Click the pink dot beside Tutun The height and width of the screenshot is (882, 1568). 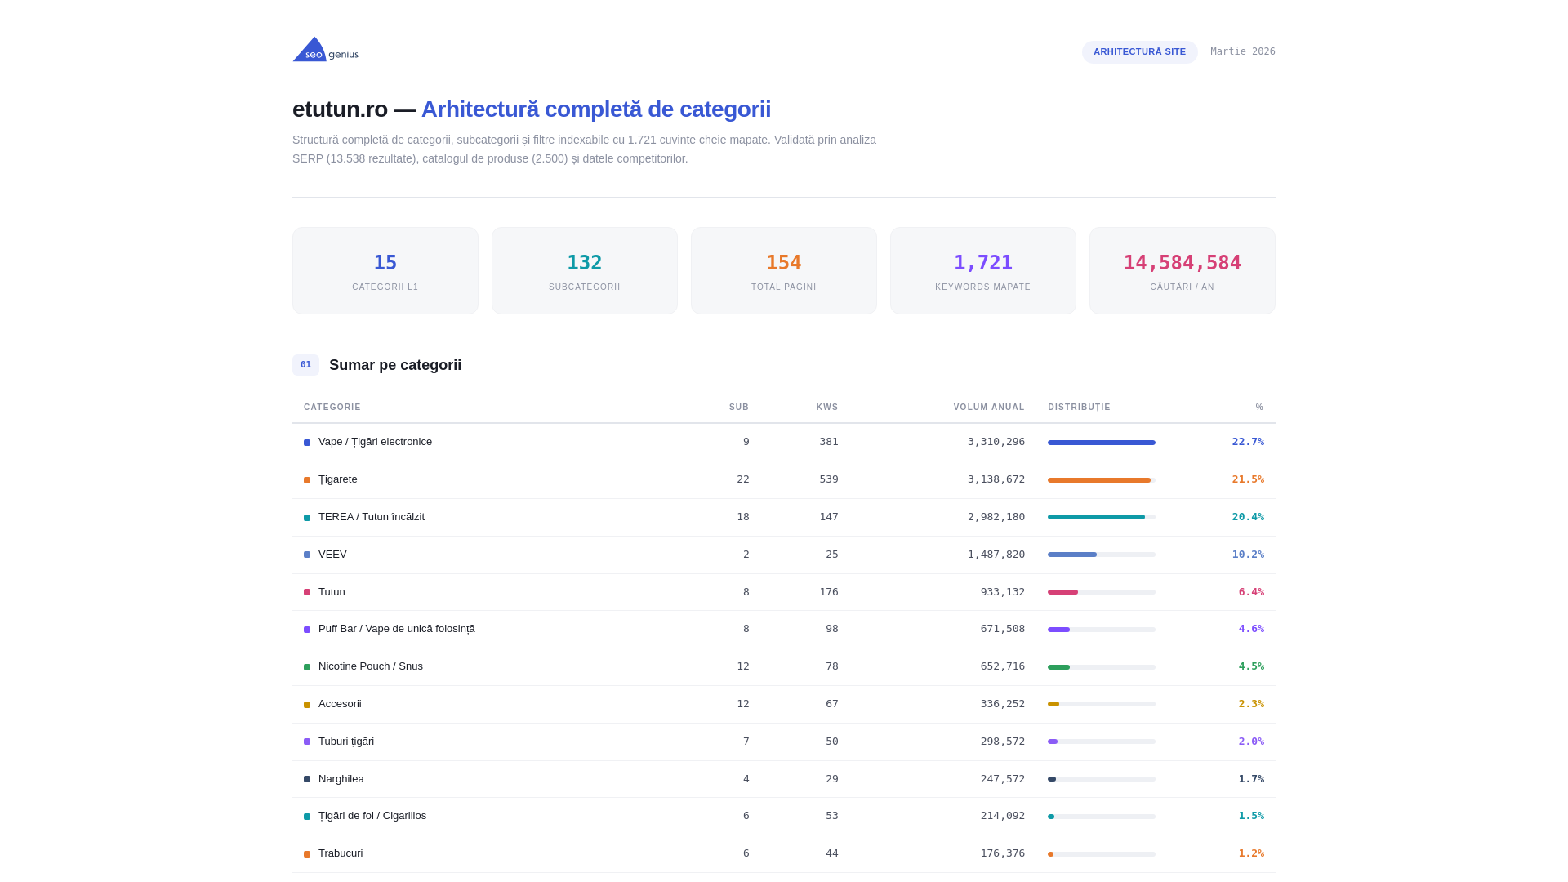(x=307, y=592)
